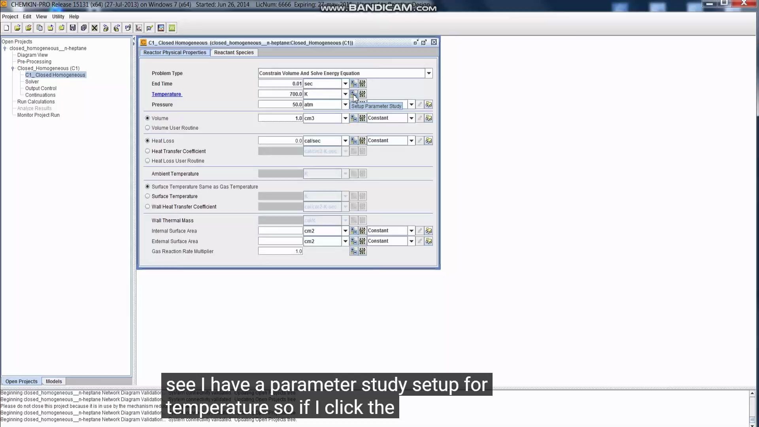
Task: Open the Internal Surface Area cm2 unit dropdown
Action: coord(345,231)
